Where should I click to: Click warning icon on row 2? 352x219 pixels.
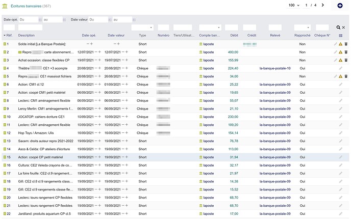click(x=341, y=52)
